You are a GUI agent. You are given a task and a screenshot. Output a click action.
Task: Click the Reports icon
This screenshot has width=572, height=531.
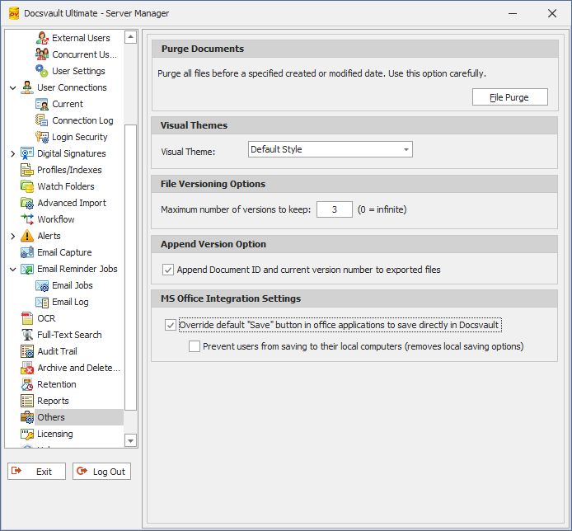coord(27,401)
